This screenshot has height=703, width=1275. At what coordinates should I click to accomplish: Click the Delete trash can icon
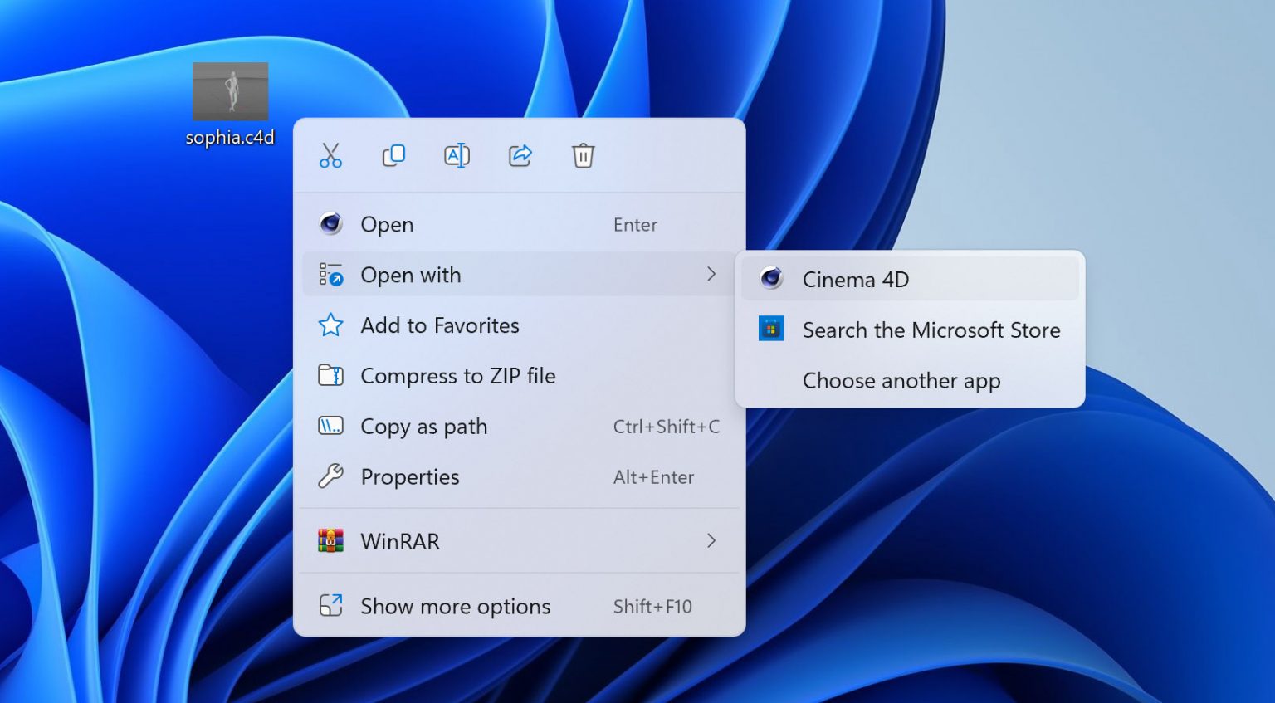[583, 155]
